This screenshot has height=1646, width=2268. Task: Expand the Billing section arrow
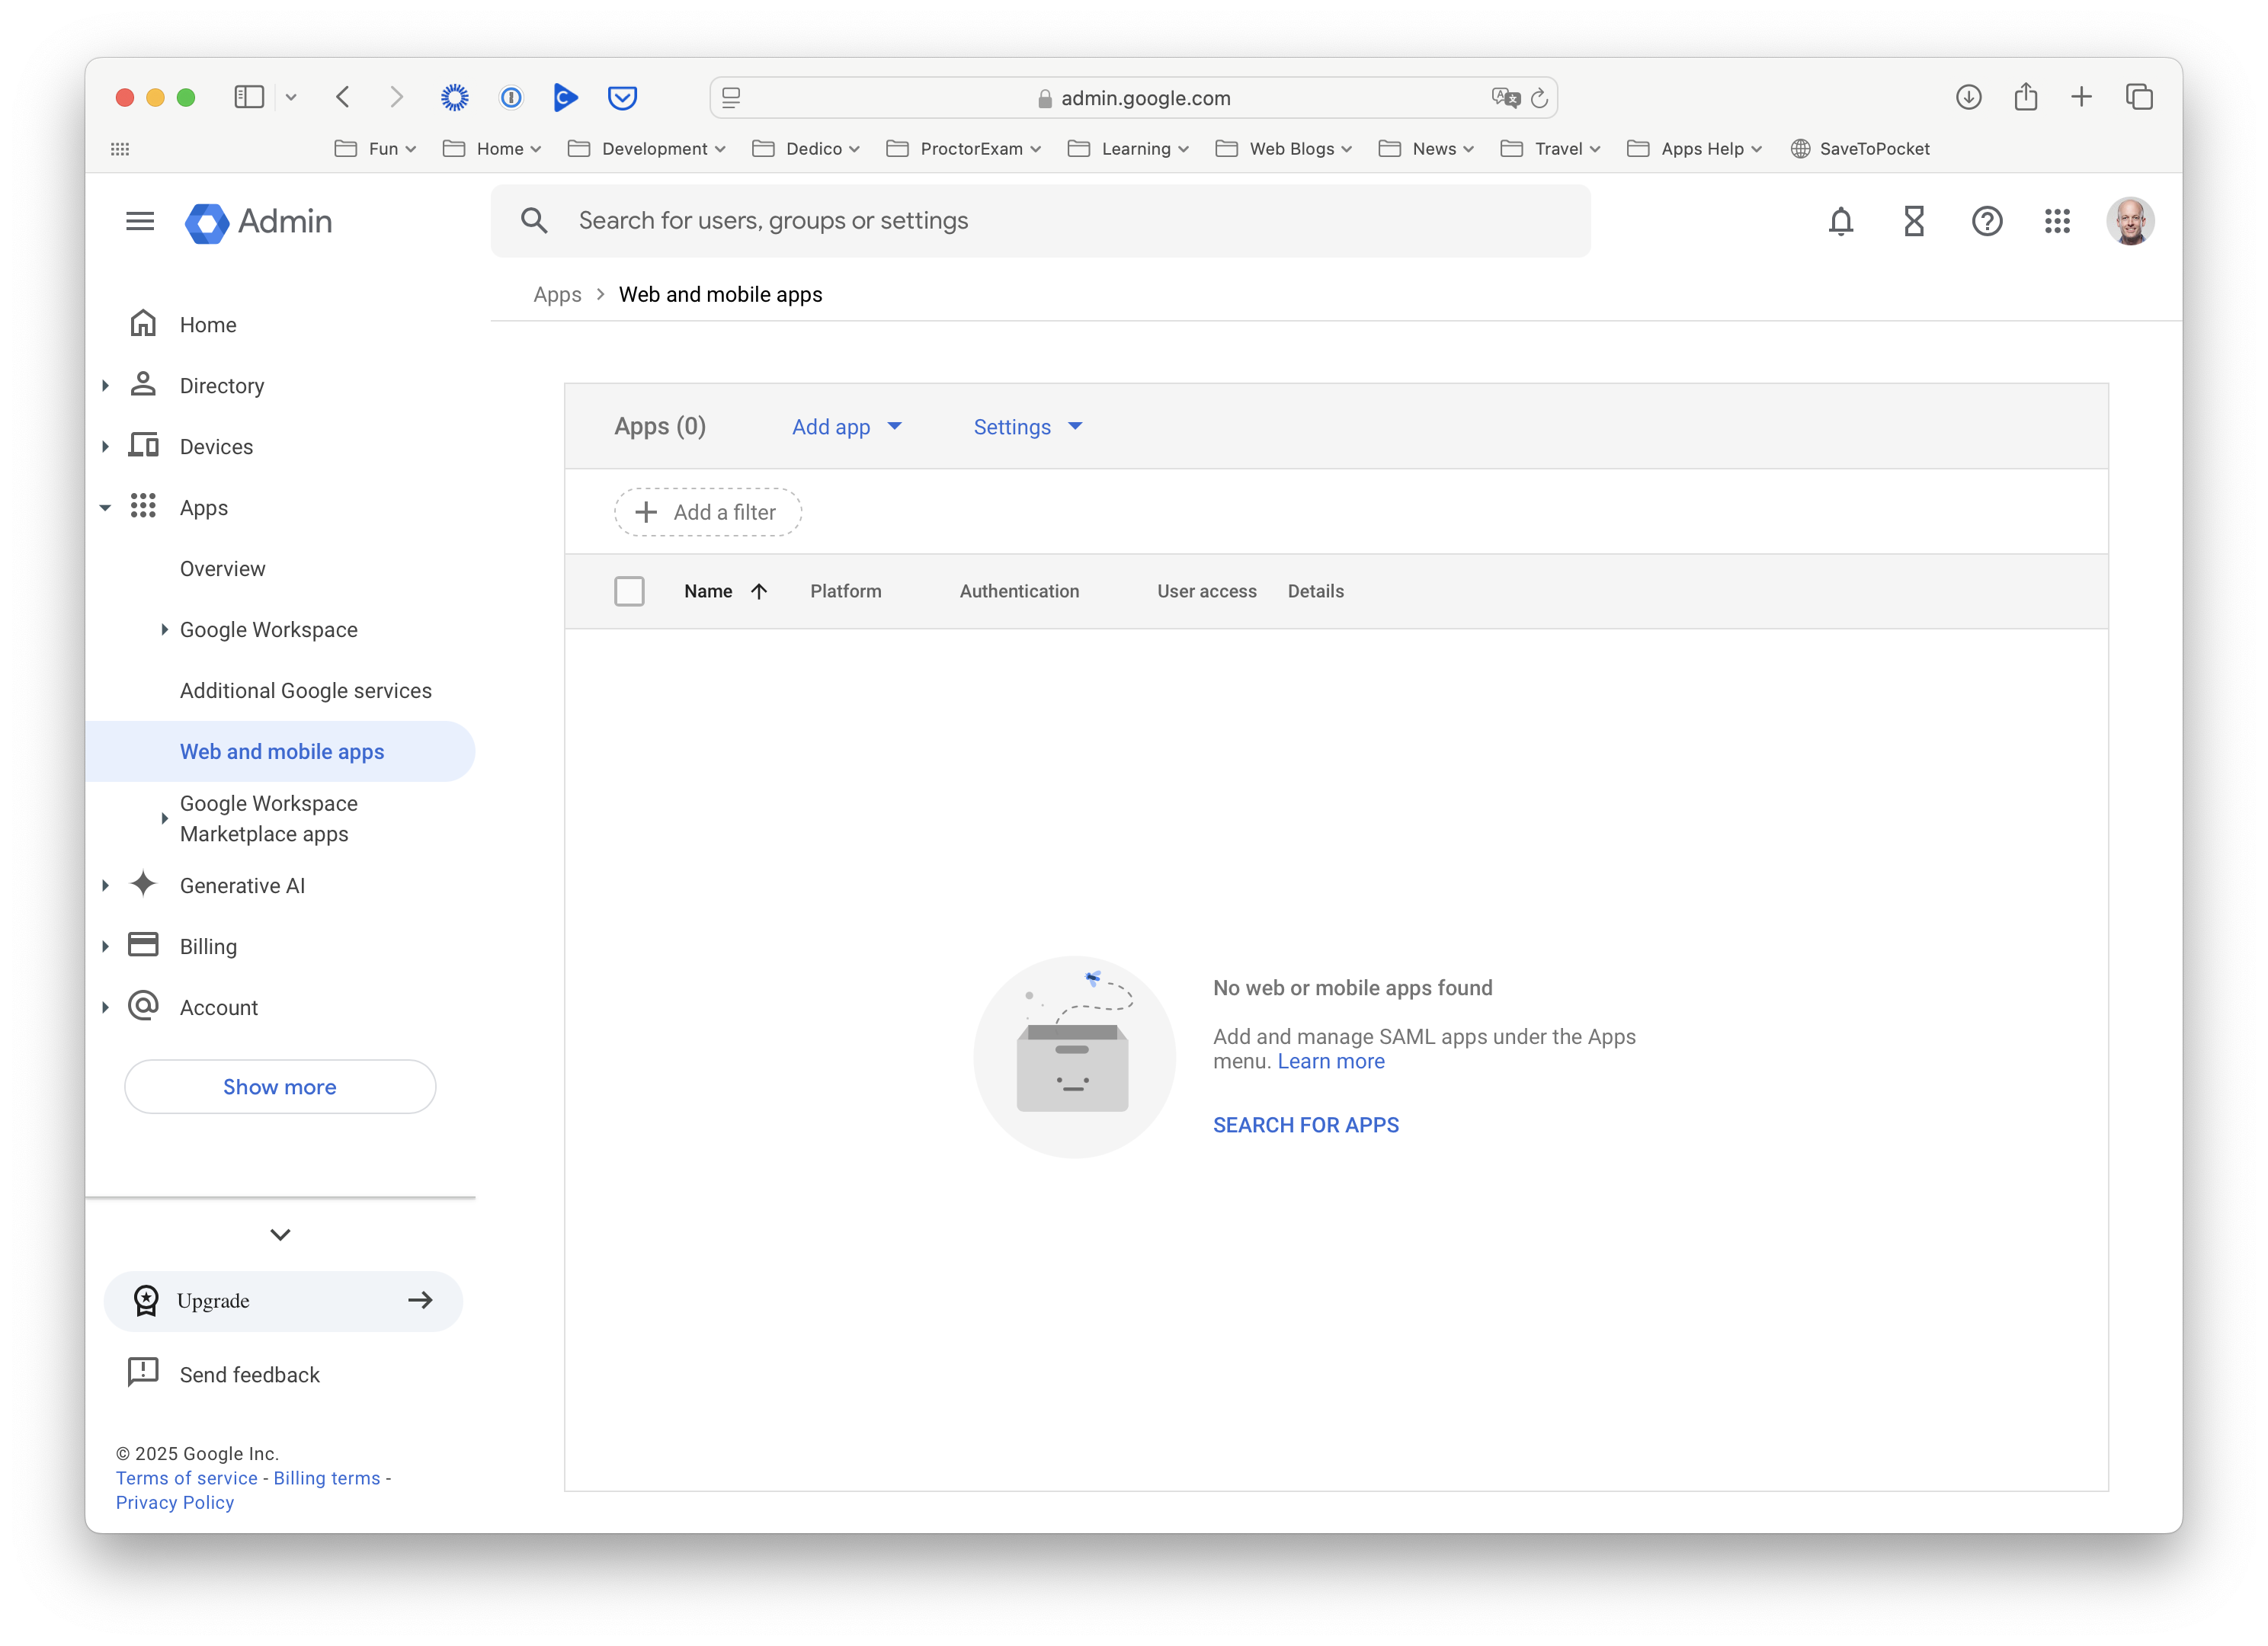[105, 947]
